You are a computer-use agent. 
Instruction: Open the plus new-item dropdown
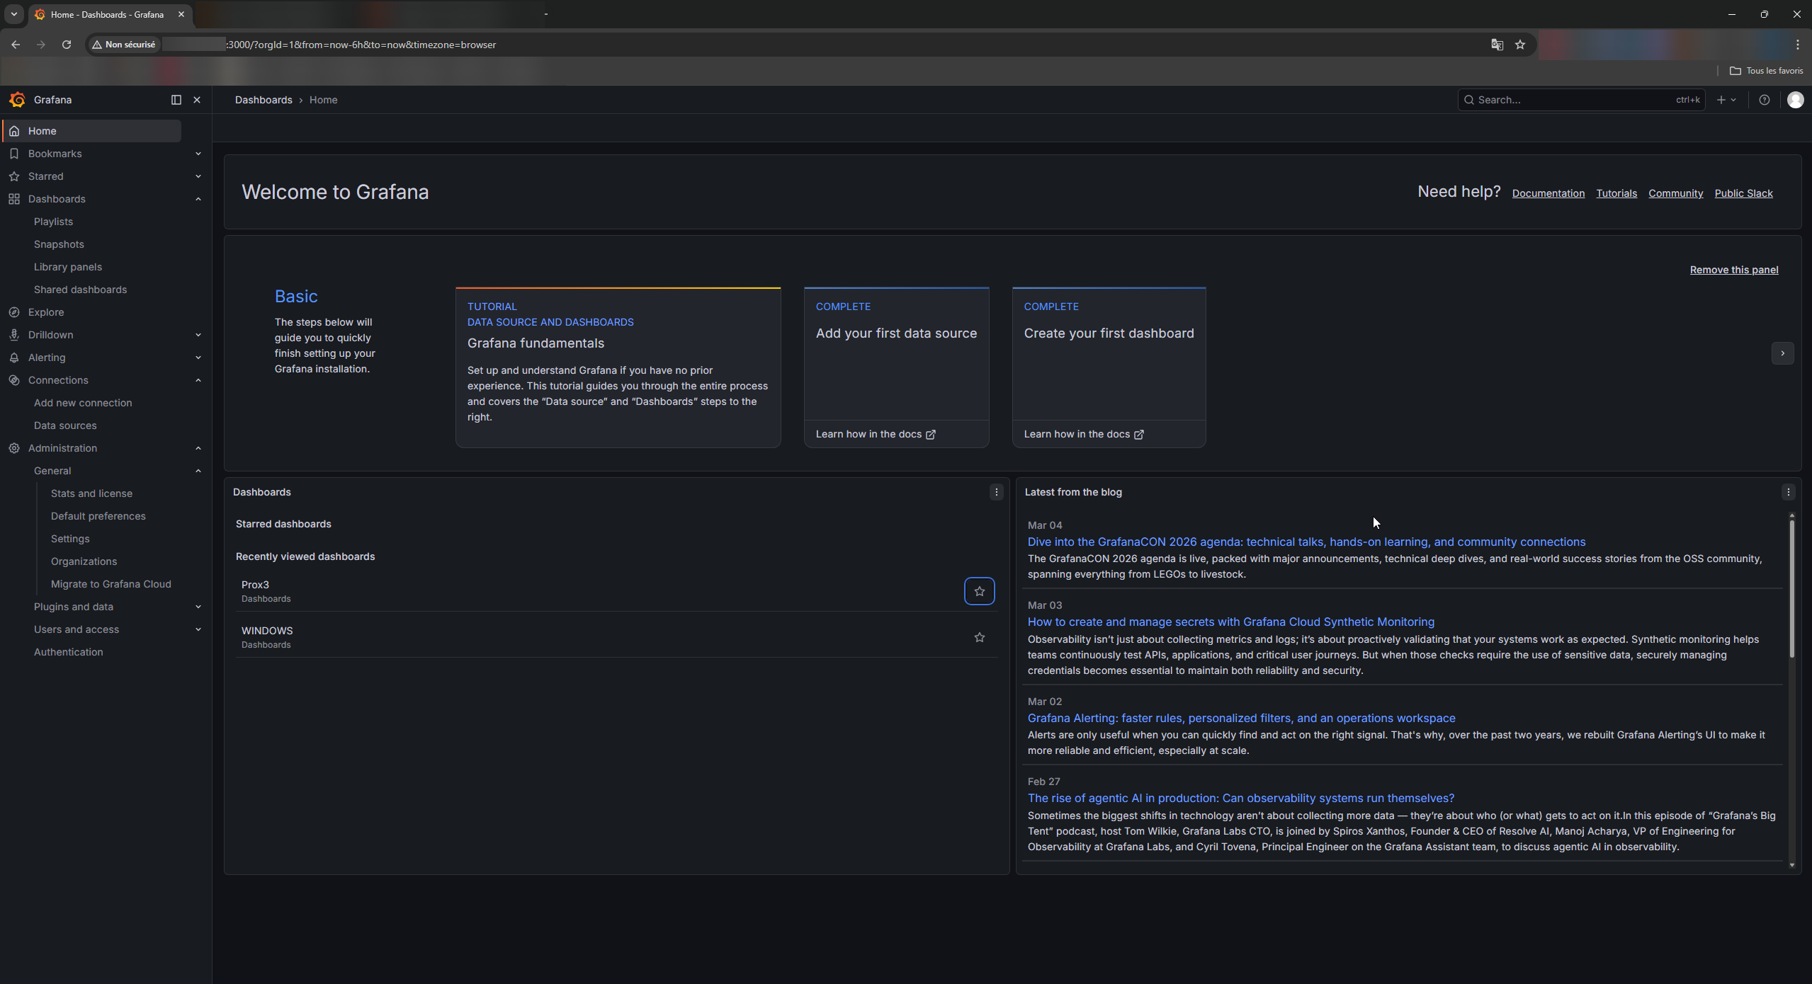1726,100
